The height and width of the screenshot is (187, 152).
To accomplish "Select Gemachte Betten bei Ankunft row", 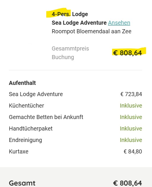I will coord(75,117).
